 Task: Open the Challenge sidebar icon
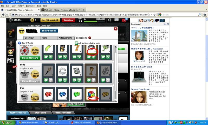10,44
